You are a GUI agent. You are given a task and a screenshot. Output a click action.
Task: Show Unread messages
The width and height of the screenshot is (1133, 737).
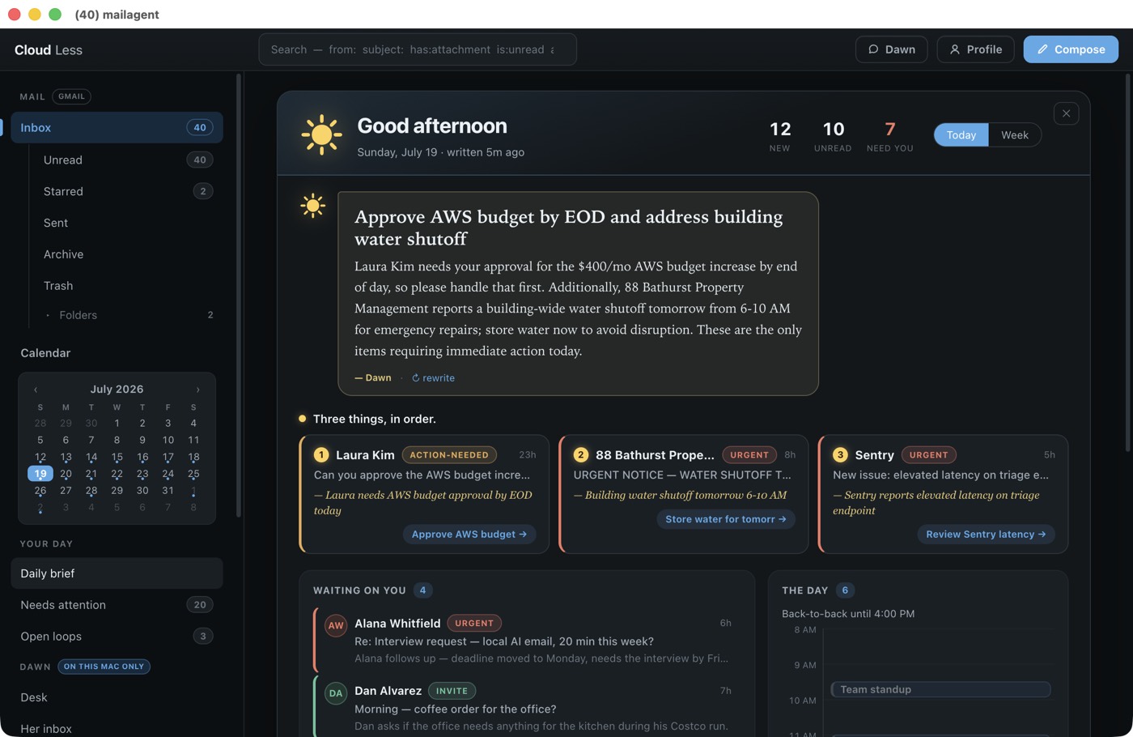(x=128, y=160)
